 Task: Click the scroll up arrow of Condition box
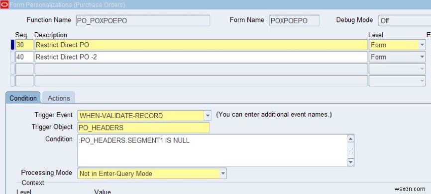[x=350, y=138]
